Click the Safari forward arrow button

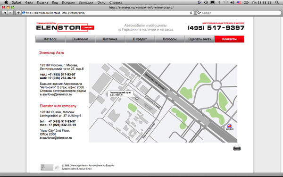coord(11,13)
